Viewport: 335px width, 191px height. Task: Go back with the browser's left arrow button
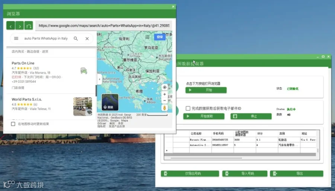(10, 26)
